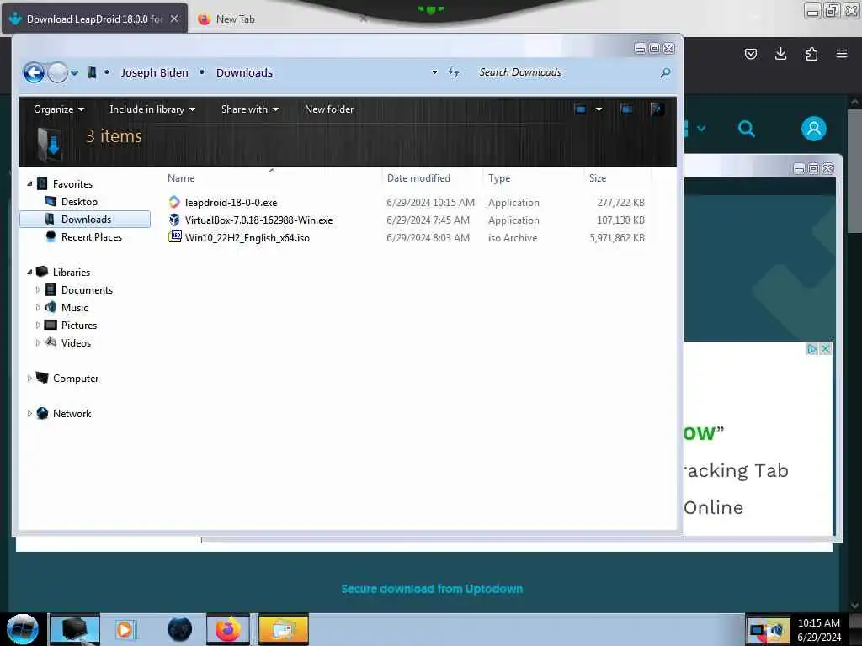Click the Downloads breadcrumb in address bar
The width and height of the screenshot is (862, 646).
point(244,72)
